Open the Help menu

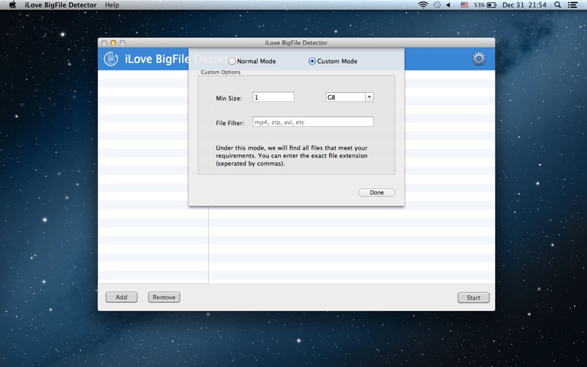(112, 5)
